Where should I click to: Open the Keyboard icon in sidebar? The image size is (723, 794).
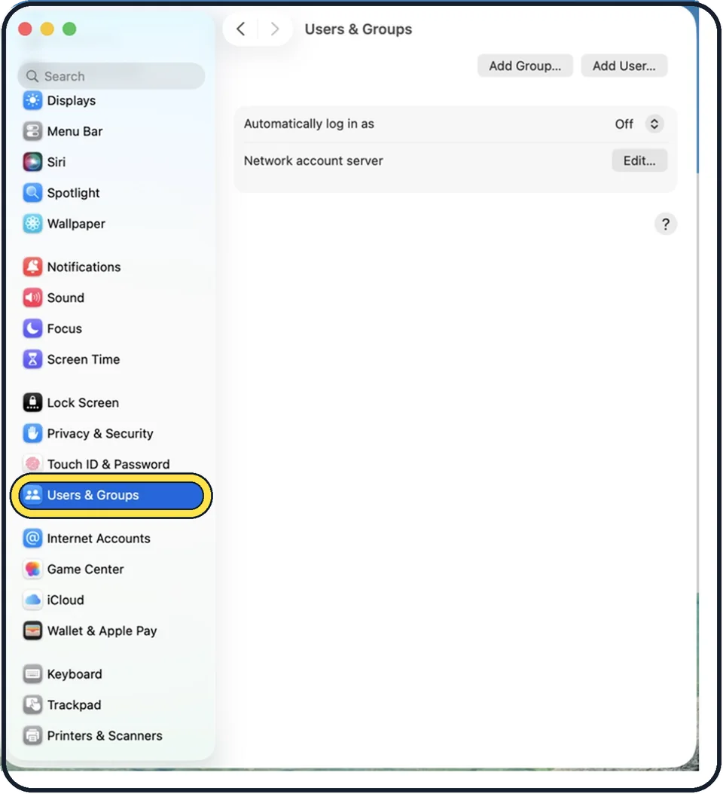point(33,674)
